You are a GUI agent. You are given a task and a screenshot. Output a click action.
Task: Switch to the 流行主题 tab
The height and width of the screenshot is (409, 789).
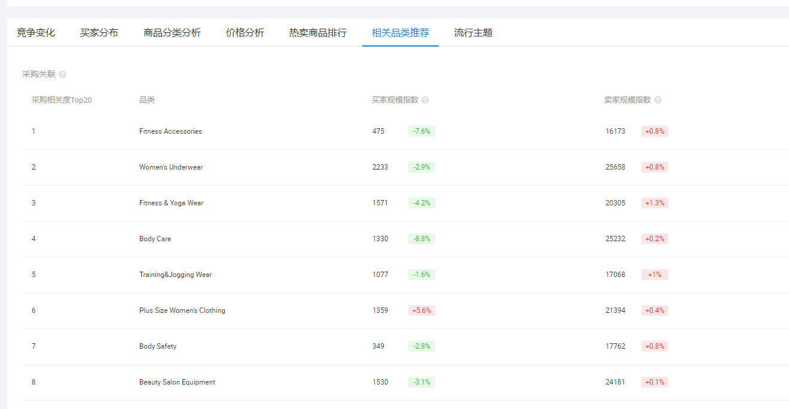click(x=472, y=33)
